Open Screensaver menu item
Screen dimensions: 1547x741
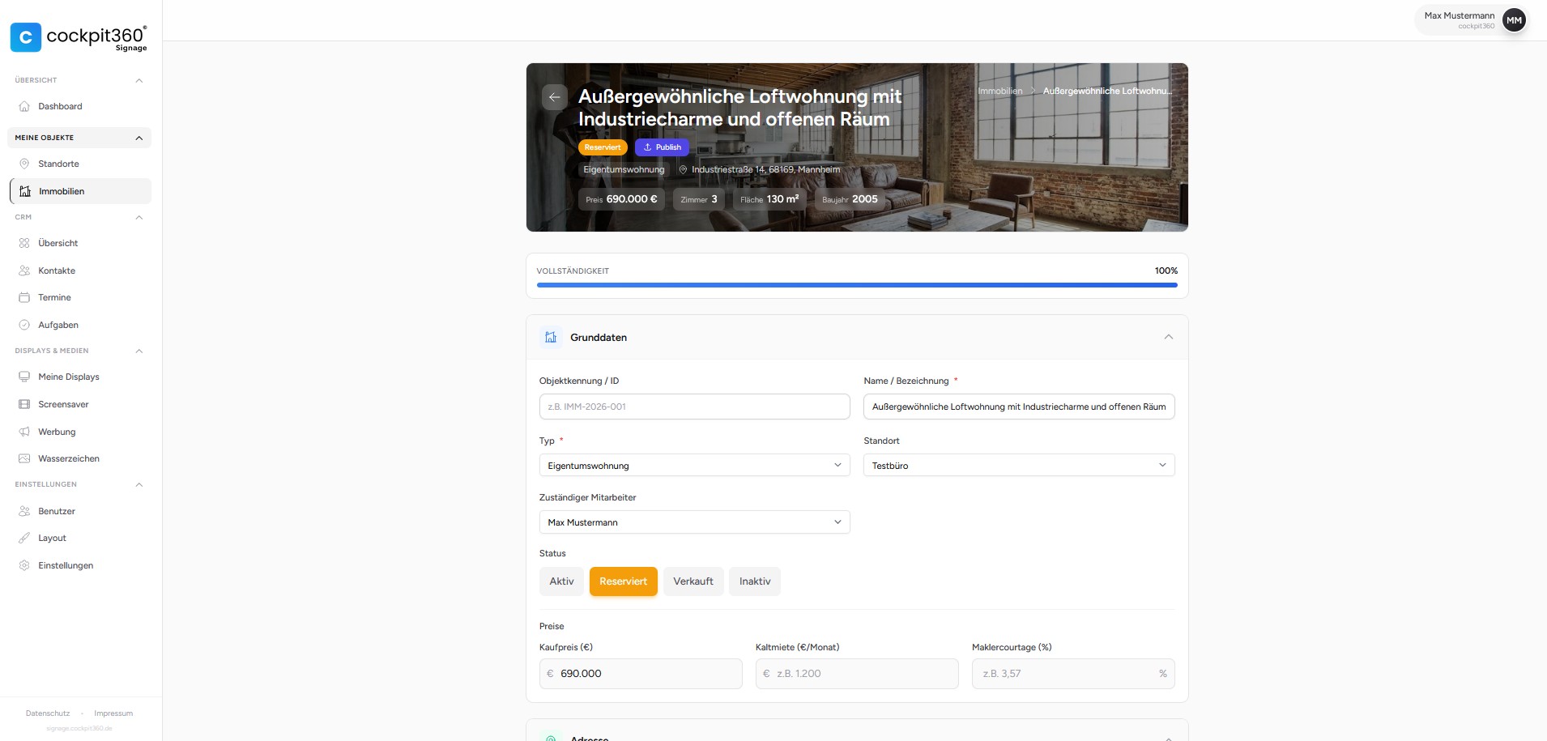[x=80, y=404]
